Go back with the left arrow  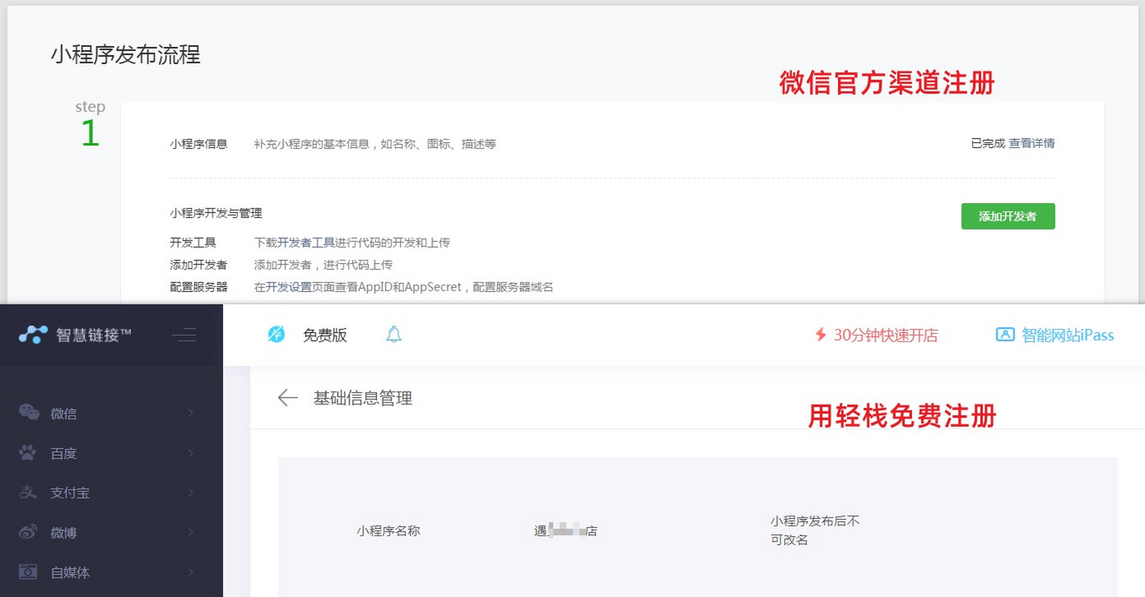coord(288,398)
